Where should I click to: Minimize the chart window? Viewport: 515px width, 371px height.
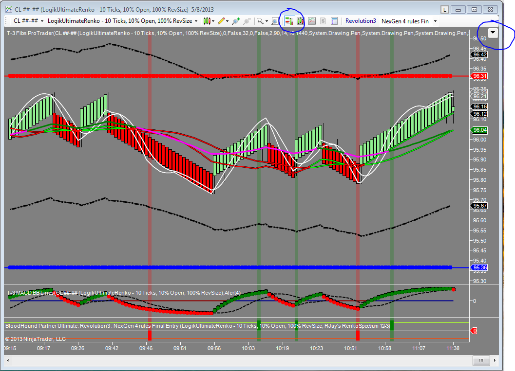[x=458, y=10]
